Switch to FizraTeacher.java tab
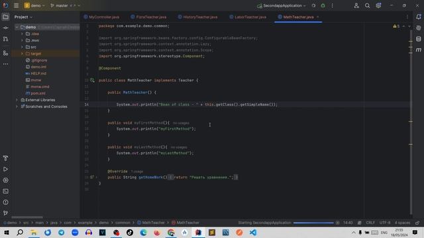 click(148, 17)
